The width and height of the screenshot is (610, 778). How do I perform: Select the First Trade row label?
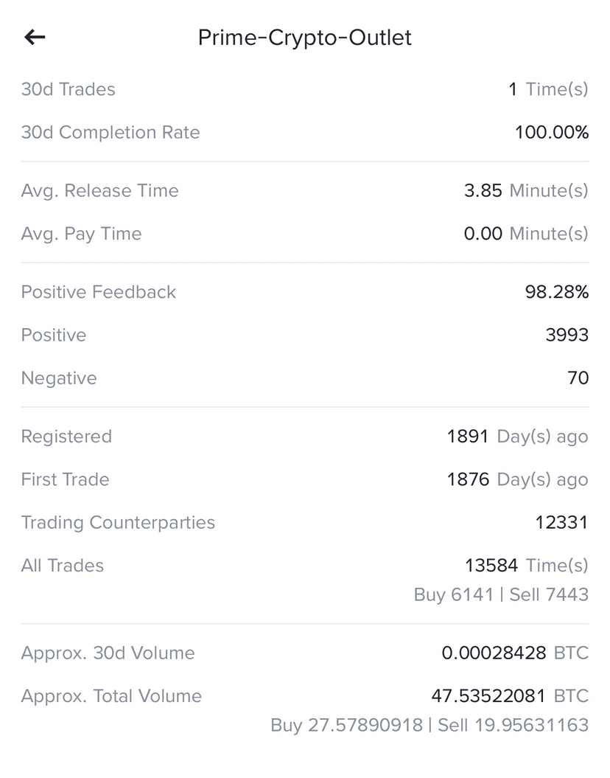click(65, 480)
